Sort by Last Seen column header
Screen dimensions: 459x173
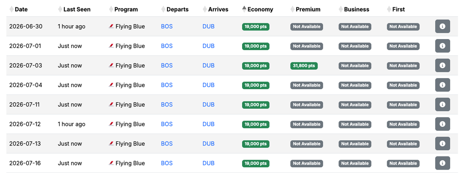pos(74,9)
